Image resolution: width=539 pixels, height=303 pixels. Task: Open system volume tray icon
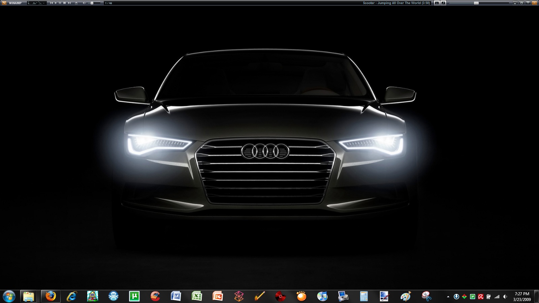click(x=505, y=297)
